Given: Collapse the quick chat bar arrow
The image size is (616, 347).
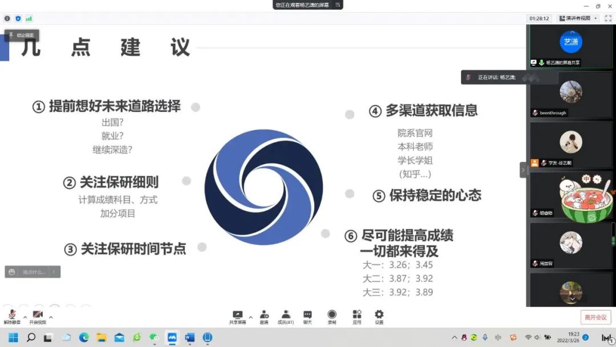Looking at the screenshot, I should coord(54,272).
